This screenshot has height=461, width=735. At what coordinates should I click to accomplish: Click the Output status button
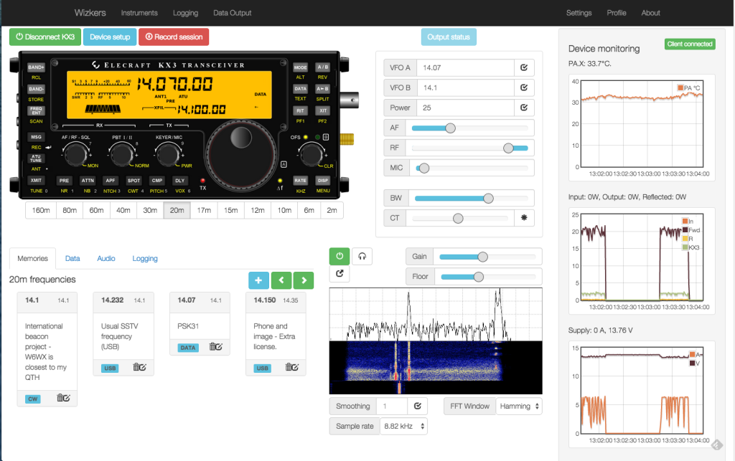click(449, 37)
